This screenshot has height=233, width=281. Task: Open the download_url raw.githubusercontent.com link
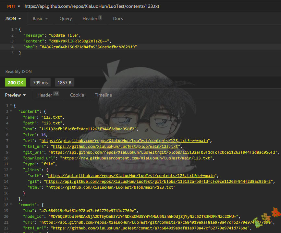(x=136, y=158)
